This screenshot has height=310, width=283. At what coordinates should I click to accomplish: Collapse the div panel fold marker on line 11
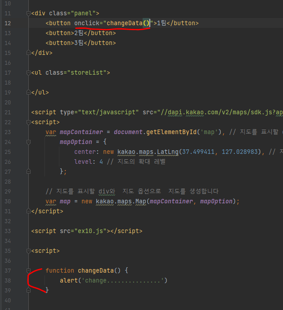[x=28, y=13]
